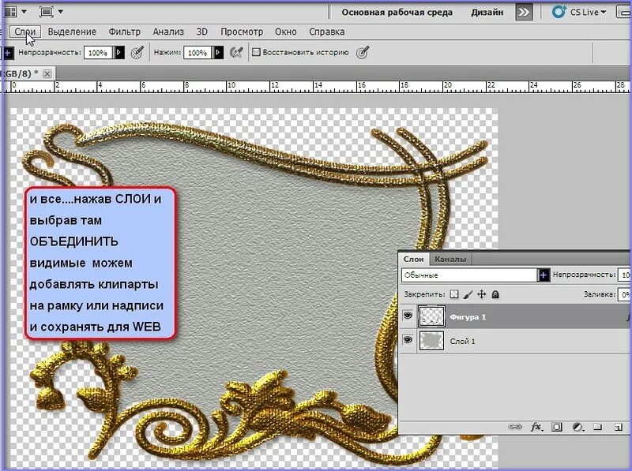Open the 3D menu
The image size is (632, 471).
click(x=202, y=32)
